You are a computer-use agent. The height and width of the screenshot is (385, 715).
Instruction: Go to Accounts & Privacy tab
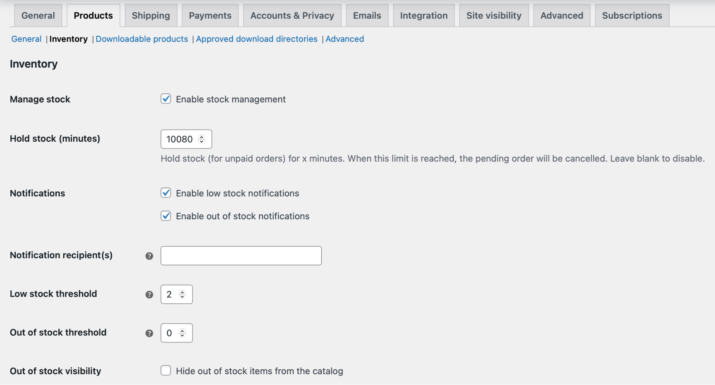pyautogui.click(x=292, y=15)
